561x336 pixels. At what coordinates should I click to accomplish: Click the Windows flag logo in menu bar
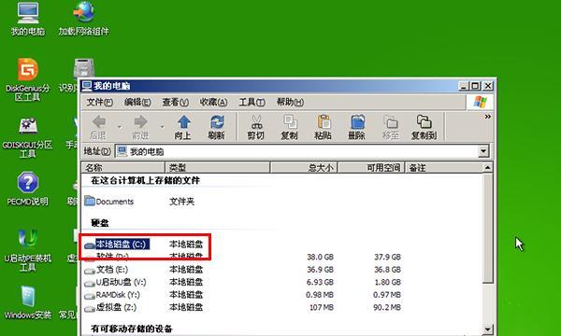tap(480, 102)
